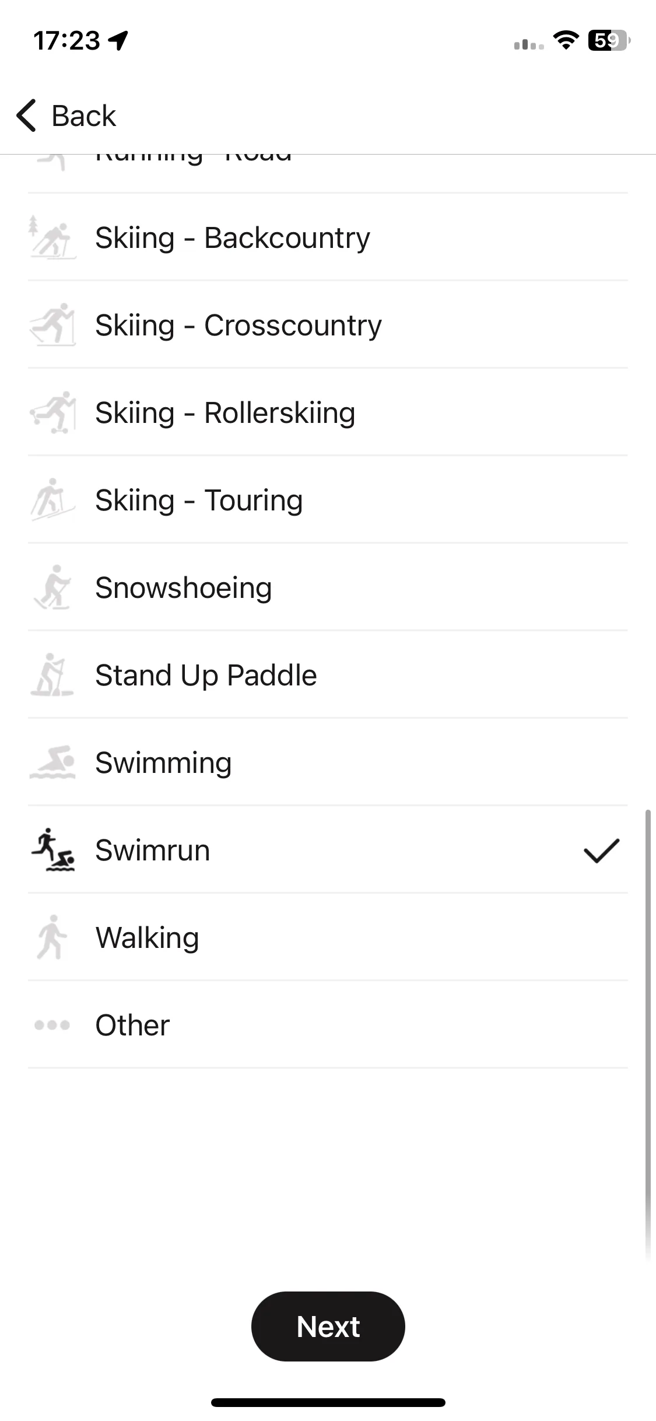The height and width of the screenshot is (1421, 656).
Task: Click the vertical scrollbar indicator
Action: click(x=647, y=1035)
